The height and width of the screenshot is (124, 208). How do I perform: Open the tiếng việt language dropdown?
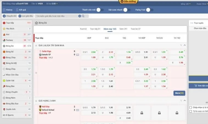(186, 4)
